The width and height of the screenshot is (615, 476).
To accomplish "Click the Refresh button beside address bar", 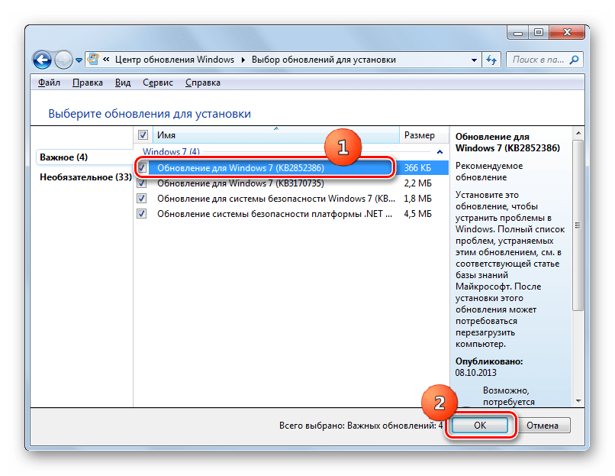I will pos(491,60).
